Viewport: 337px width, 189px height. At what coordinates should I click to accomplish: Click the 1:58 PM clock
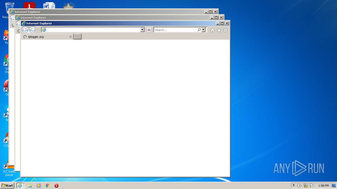(323, 186)
